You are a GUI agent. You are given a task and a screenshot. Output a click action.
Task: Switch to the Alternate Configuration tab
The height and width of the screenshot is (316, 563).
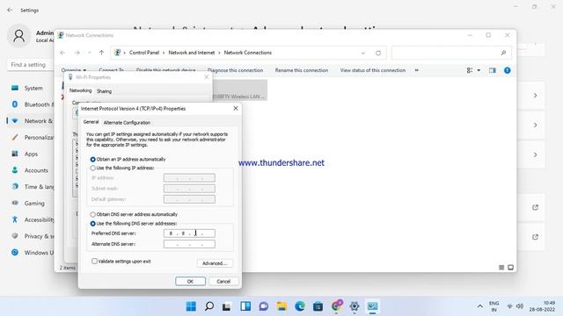127,123
